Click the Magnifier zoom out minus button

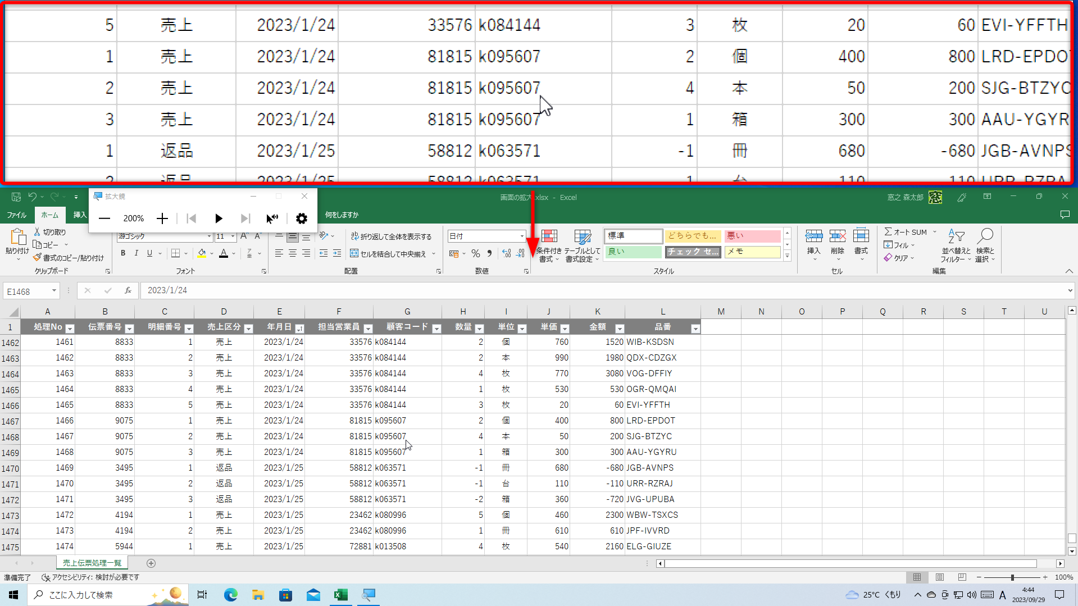pyautogui.click(x=104, y=218)
